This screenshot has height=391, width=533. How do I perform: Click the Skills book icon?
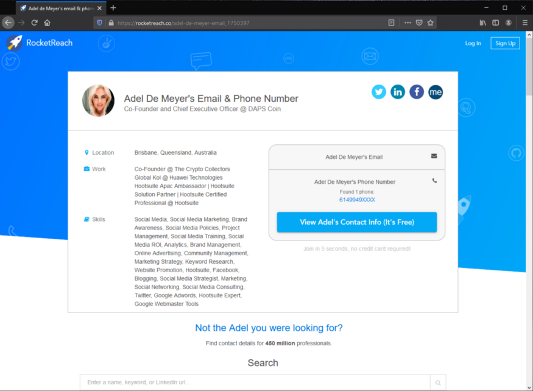(86, 219)
